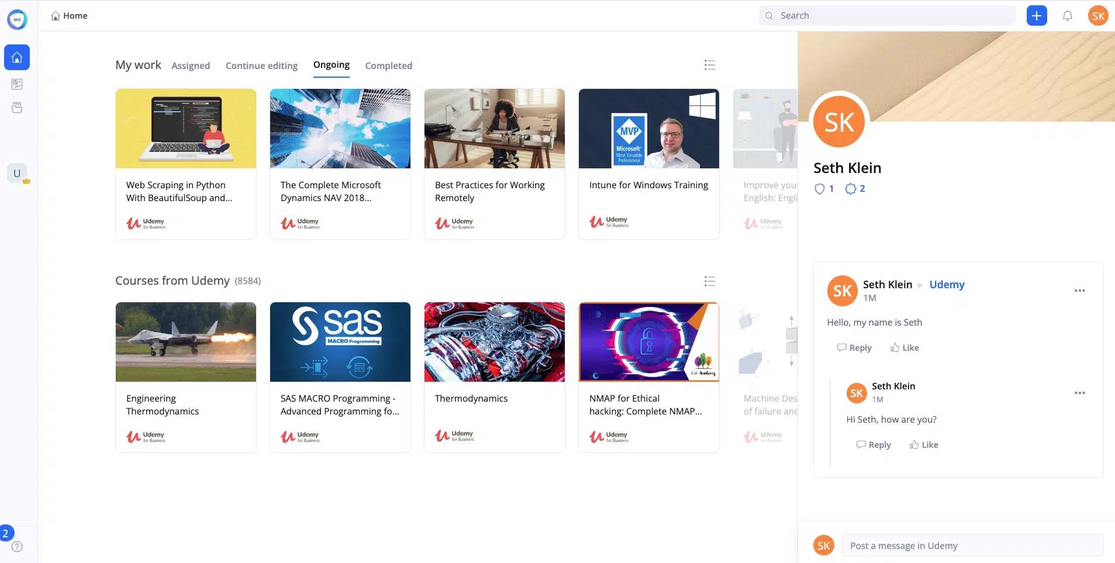Image resolution: width=1115 pixels, height=563 pixels.
Task: Open SAS MACRO Programming course card
Action: tap(340, 377)
